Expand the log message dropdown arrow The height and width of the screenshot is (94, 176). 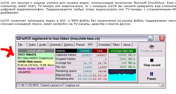click(x=162, y=85)
